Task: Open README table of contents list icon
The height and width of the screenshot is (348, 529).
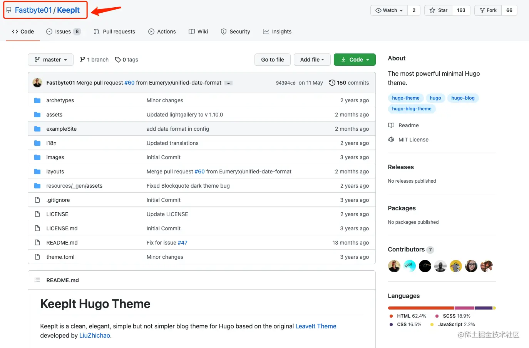Action: point(37,280)
